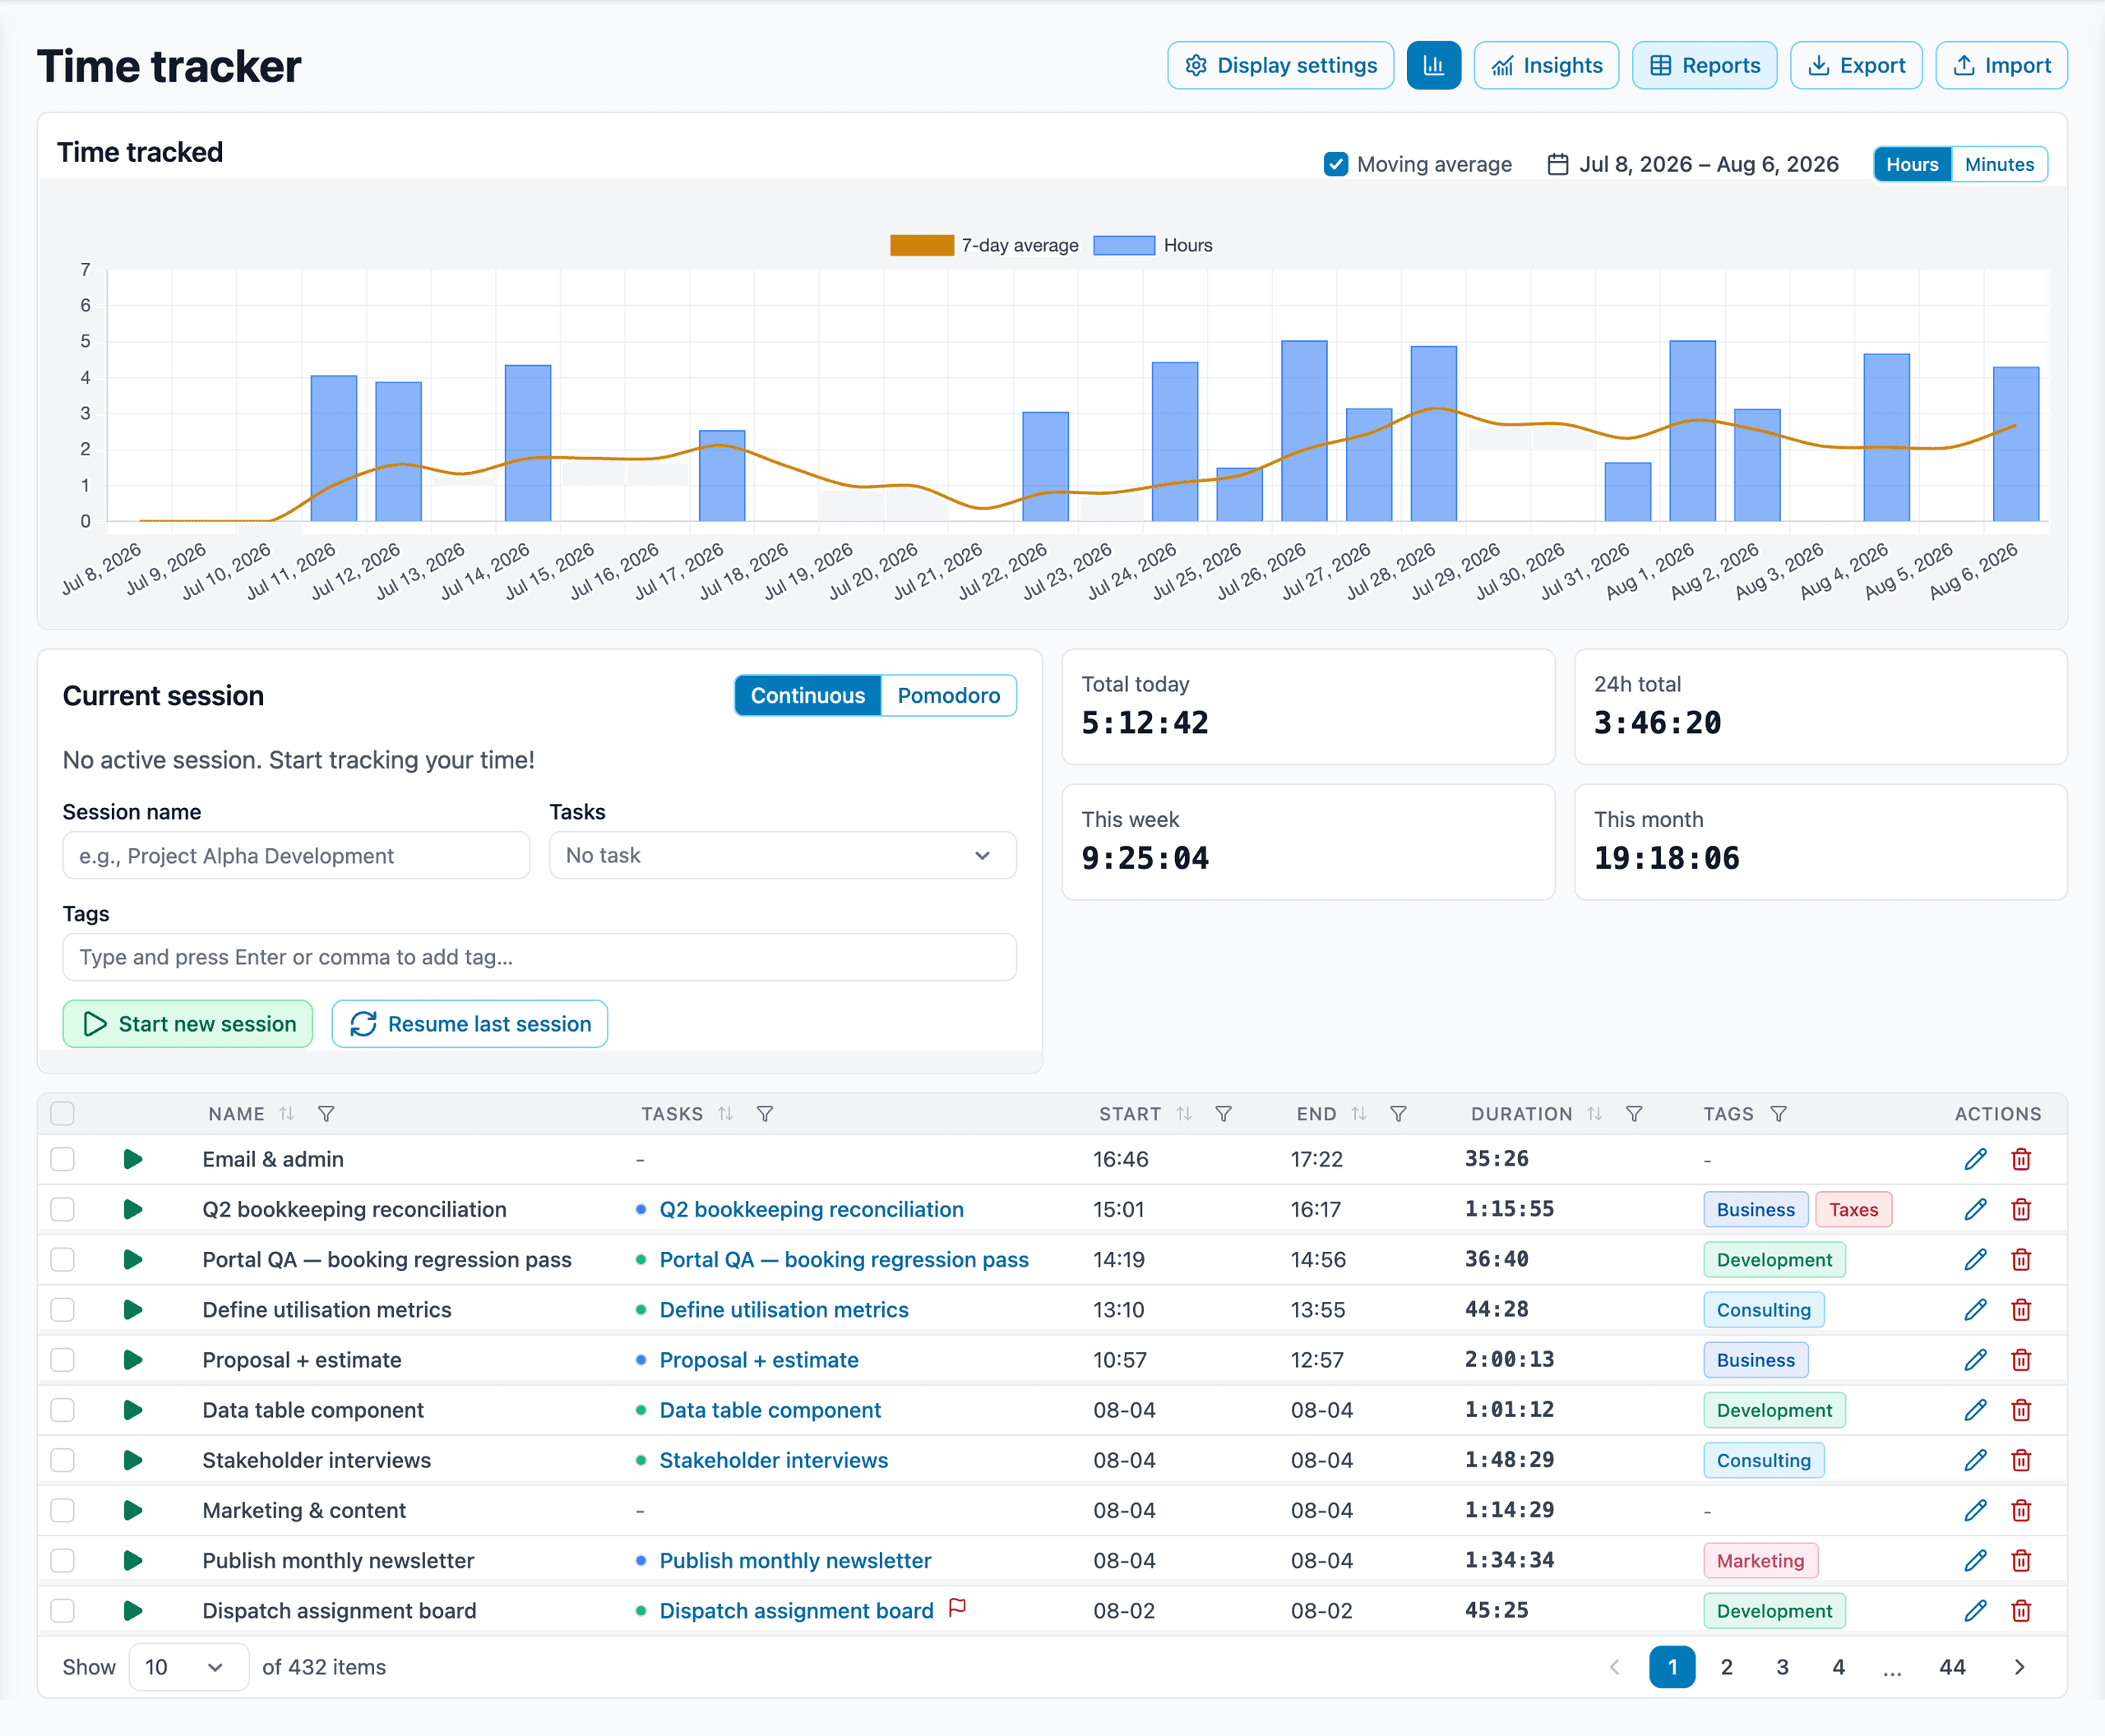Click the Jul 26, 2026 chart bar

1303,431
